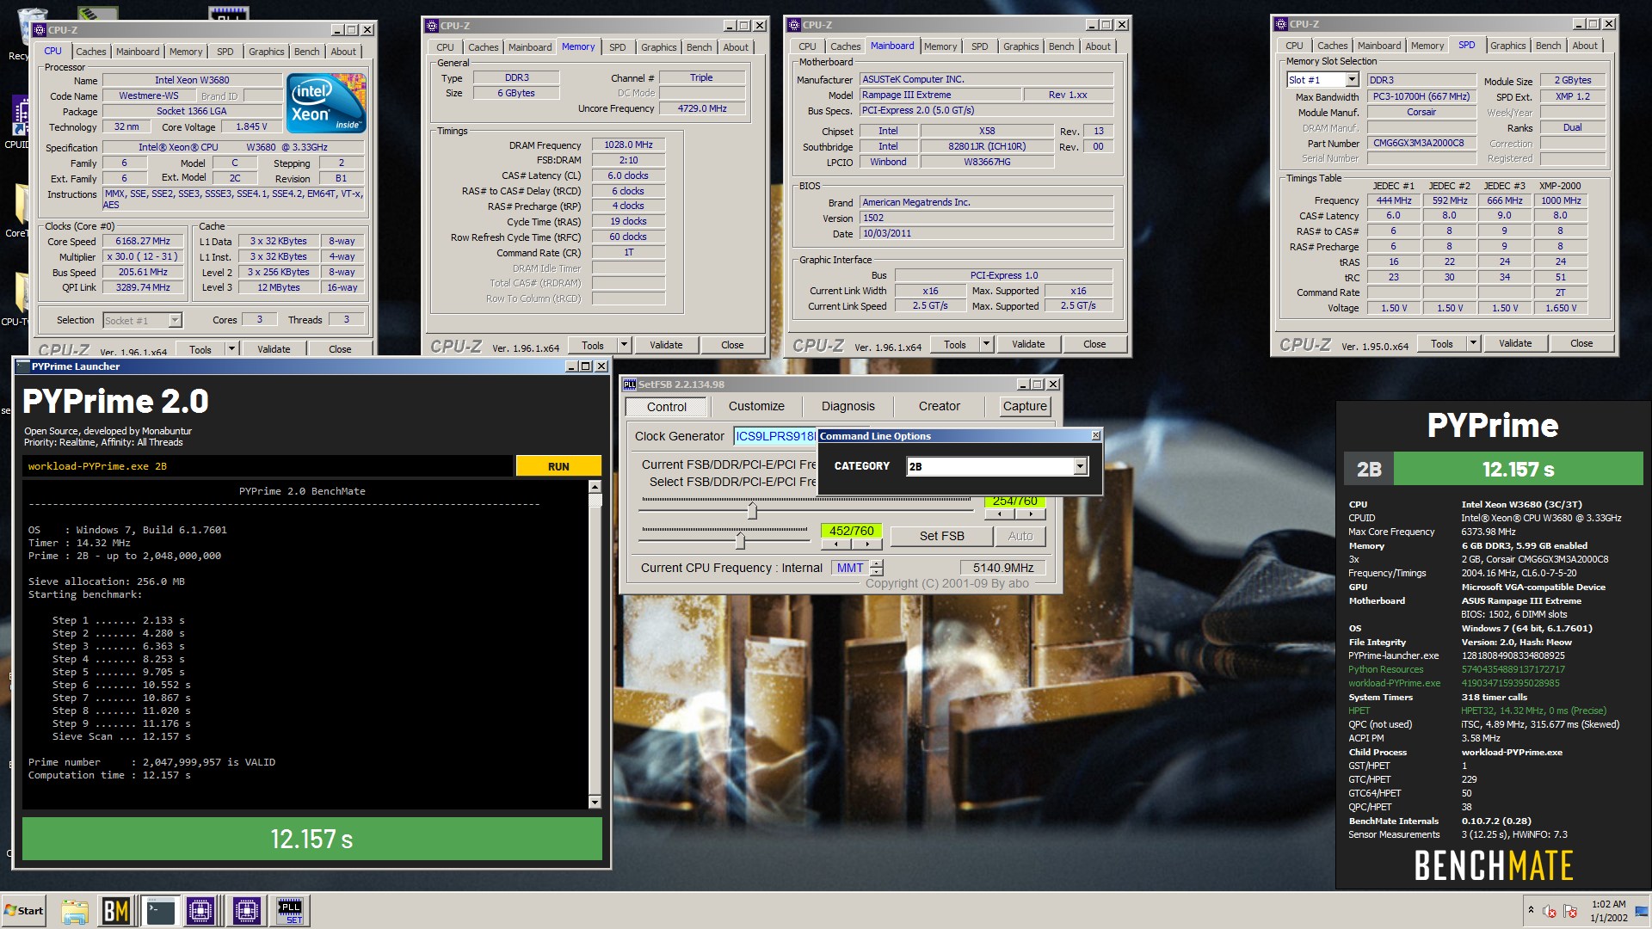Click the system tray clock showing 1:02 AM
Image resolution: width=1652 pixels, height=929 pixels.
(x=1608, y=911)
